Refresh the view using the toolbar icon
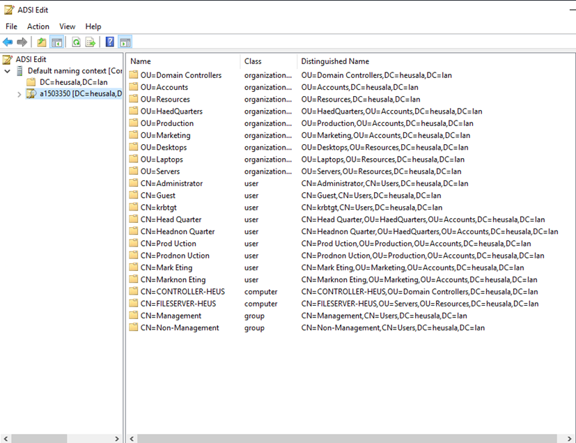576x443 pixels. (x=76, y=41)
